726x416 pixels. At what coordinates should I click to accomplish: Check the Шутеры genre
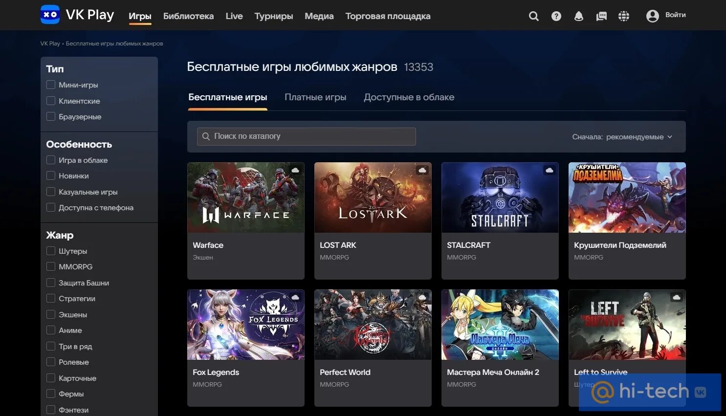point(51,251)
